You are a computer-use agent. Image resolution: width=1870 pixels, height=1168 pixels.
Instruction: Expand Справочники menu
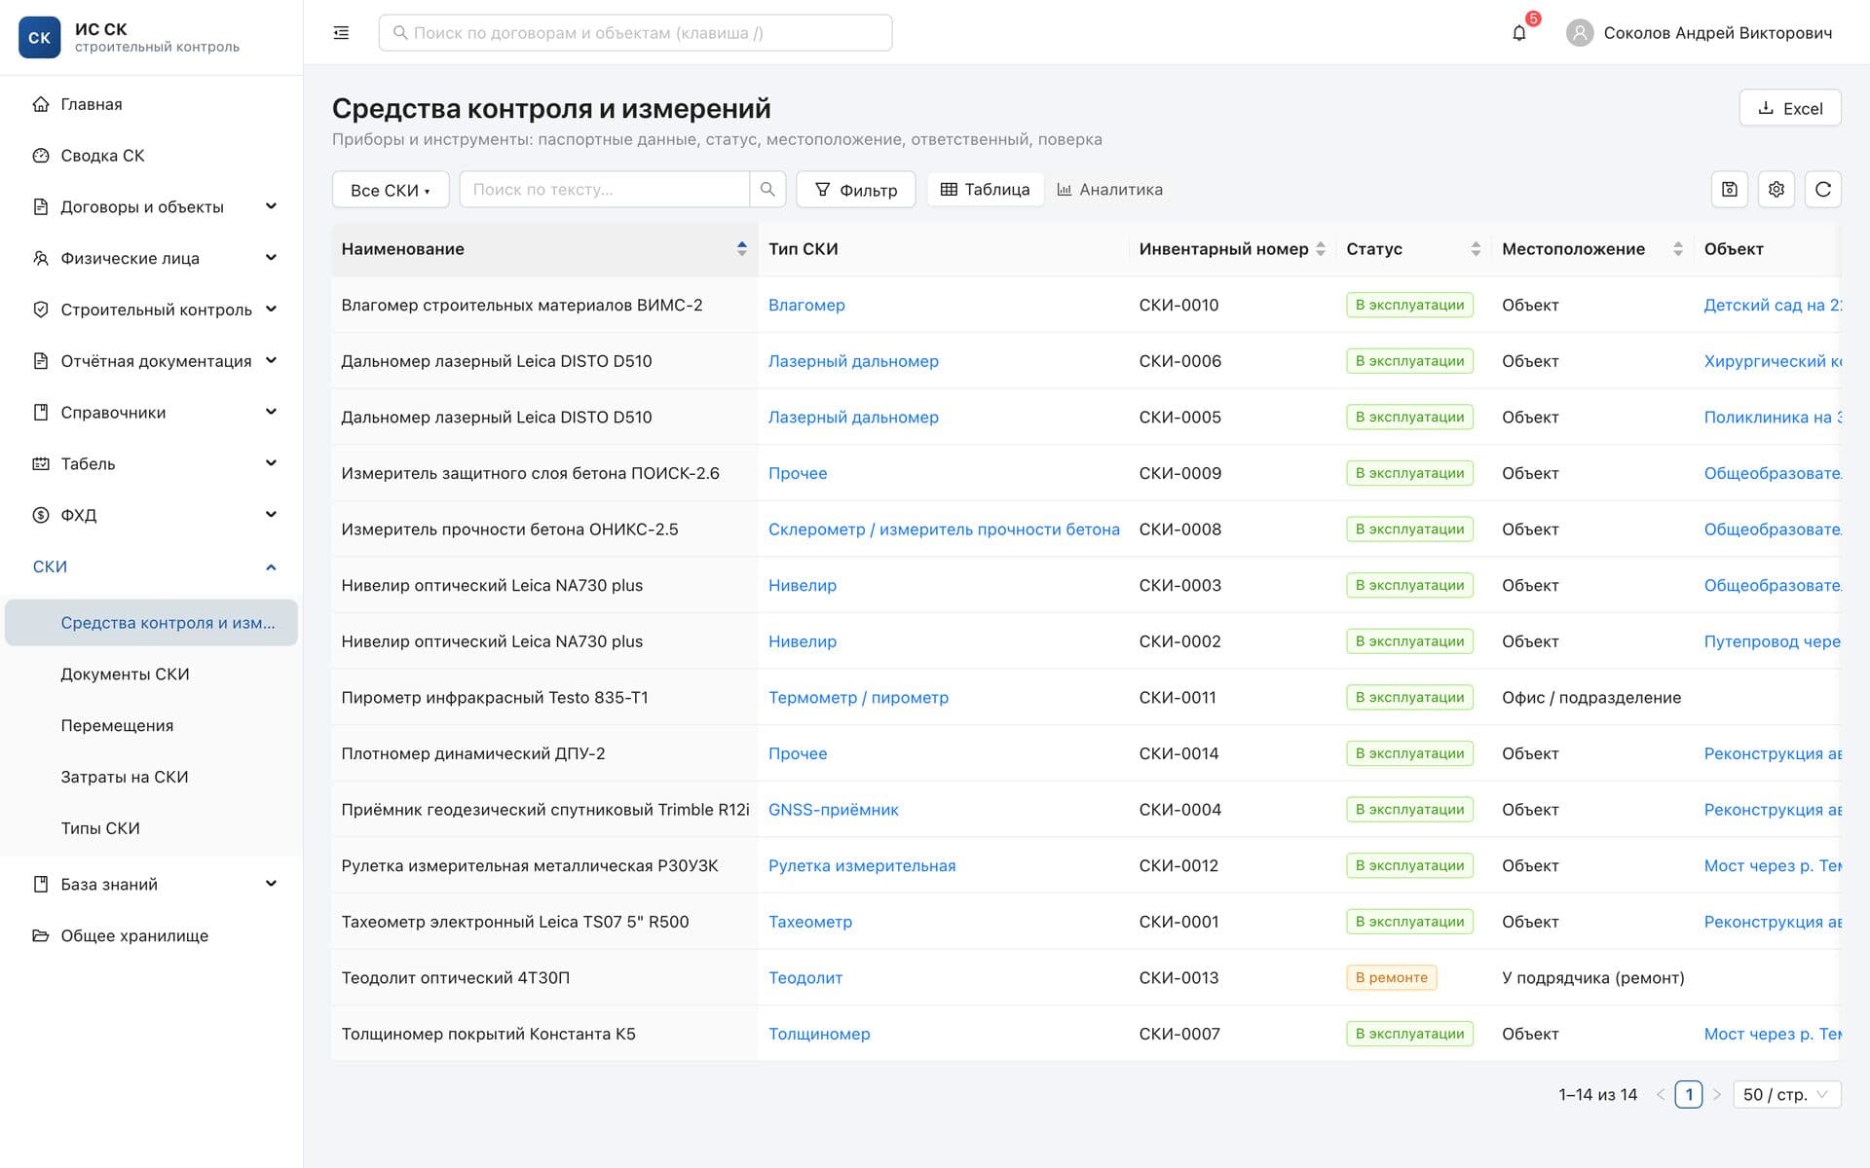point(151,413)
